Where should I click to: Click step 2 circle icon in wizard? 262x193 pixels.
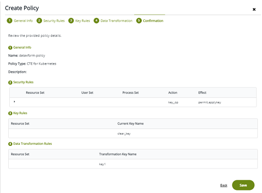pyautogui.click(x=39, y=20)
